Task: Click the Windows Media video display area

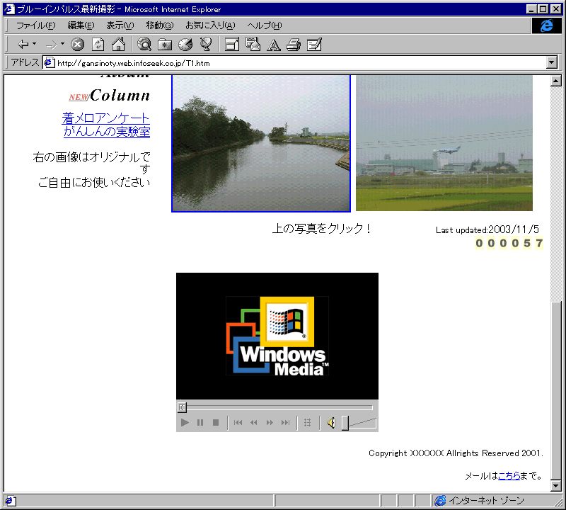Action: tap(277, 336)
